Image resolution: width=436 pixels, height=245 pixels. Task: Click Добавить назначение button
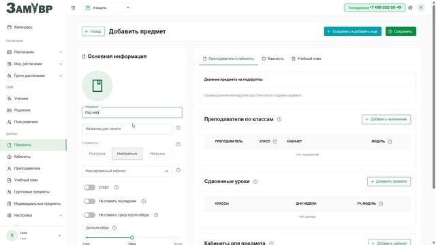pyautogui.click(x=386, y=120)
